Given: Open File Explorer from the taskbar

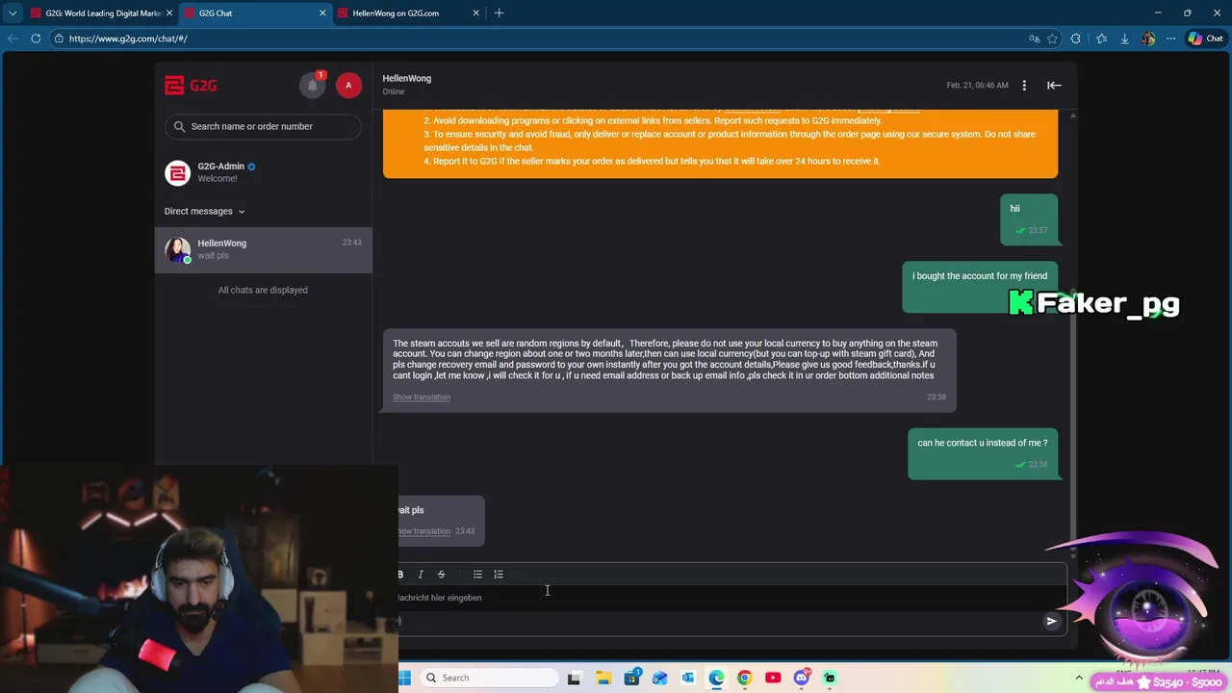Looking at the screenshot, I should click(603, 678).
